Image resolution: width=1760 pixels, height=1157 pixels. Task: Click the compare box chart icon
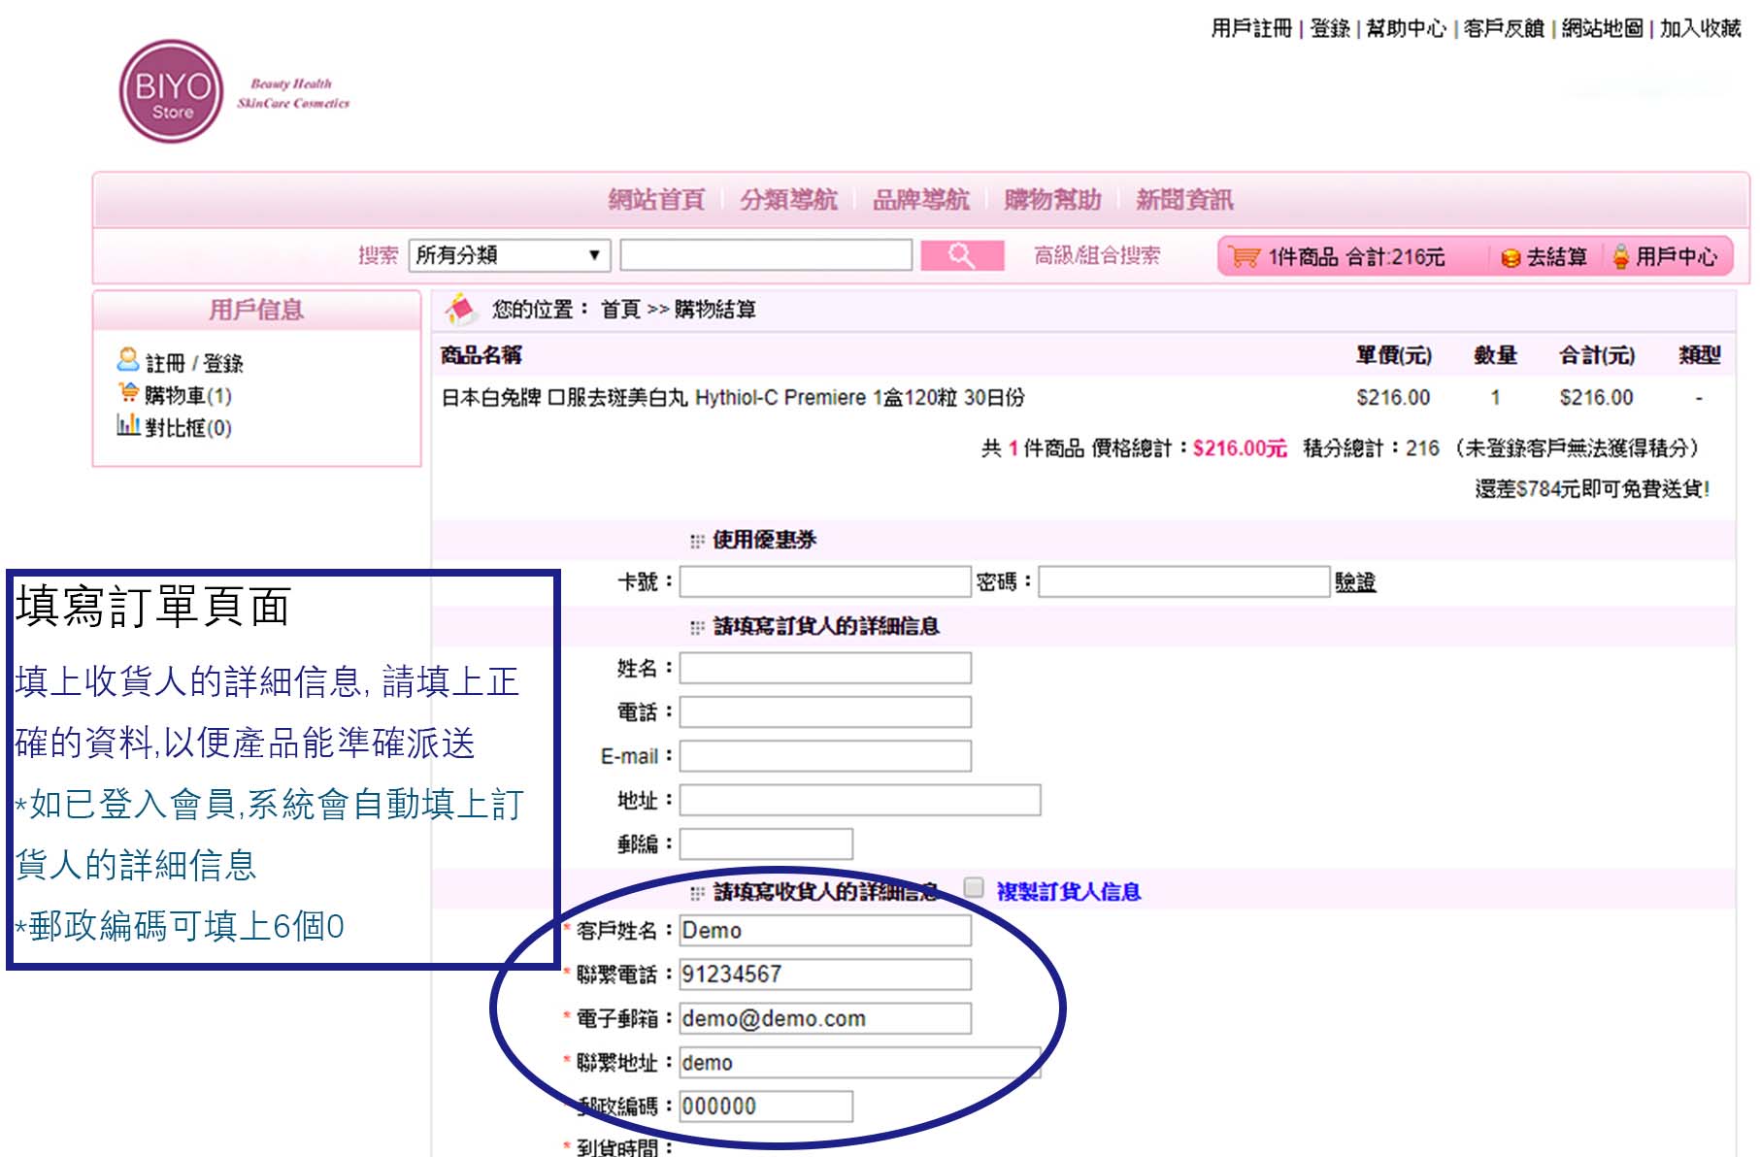(128, 425)
